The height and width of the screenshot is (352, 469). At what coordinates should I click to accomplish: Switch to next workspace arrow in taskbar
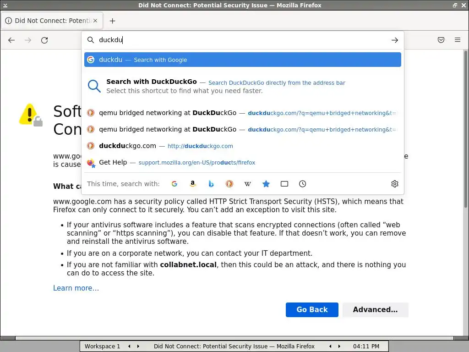tap(138, 346)
